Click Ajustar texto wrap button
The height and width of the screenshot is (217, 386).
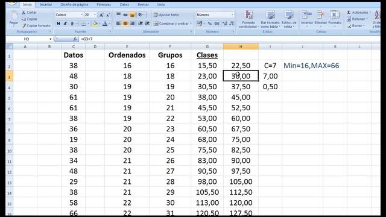pos(166,14)
